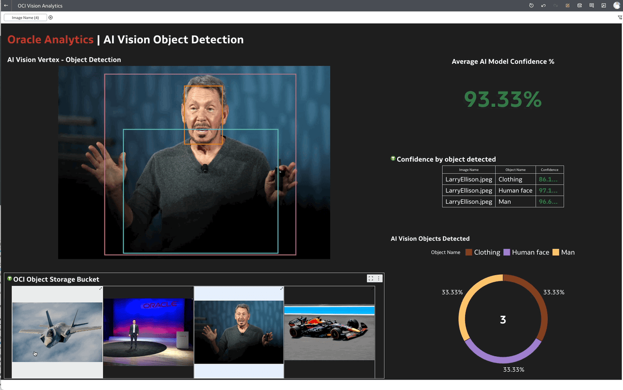The image size is (623, 390).
Task: Open the Refresh Data icon in the toolbar
Action: point(531,6)
